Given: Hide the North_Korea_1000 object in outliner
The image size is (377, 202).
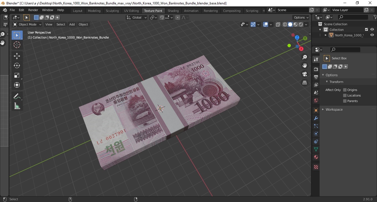Looking at the screenshot, I should coord(372,35).
